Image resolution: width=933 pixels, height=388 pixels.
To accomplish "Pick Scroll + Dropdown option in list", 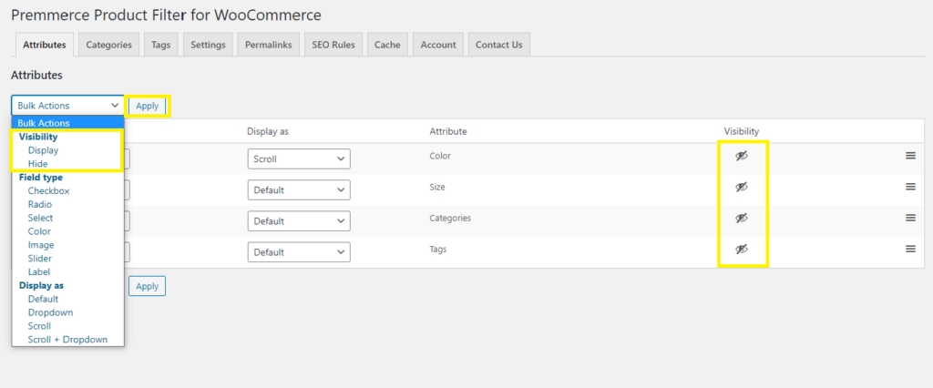I will [67, 340].
